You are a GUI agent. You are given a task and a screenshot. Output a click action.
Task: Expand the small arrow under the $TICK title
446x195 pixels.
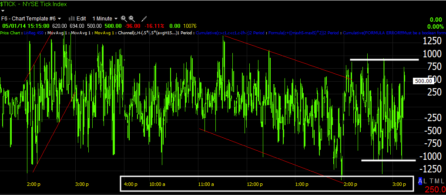(x=3, y=11)
